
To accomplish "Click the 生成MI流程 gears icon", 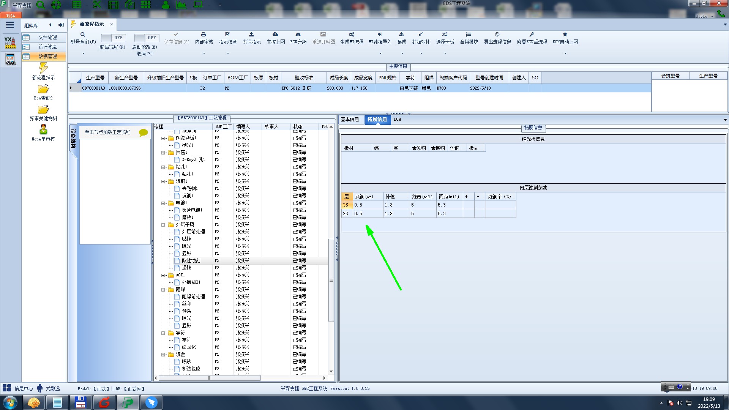I will coord(352,35).
